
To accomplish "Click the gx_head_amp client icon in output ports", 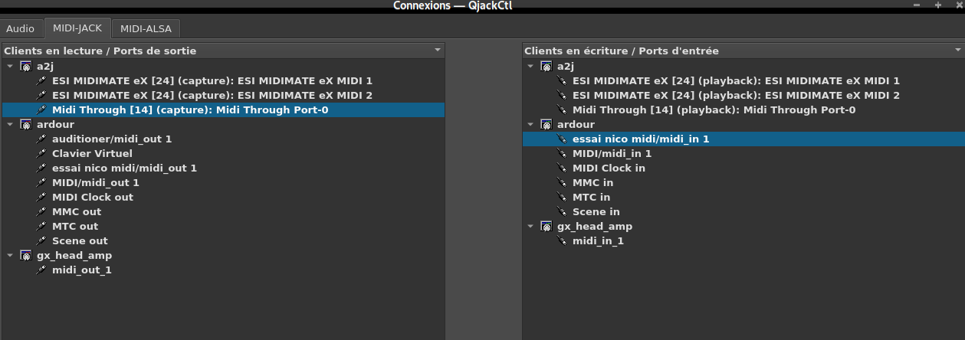I will point(26,256).
